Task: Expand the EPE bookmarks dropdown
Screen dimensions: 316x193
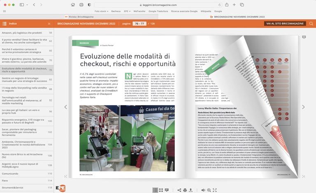Action: (127, 11)
